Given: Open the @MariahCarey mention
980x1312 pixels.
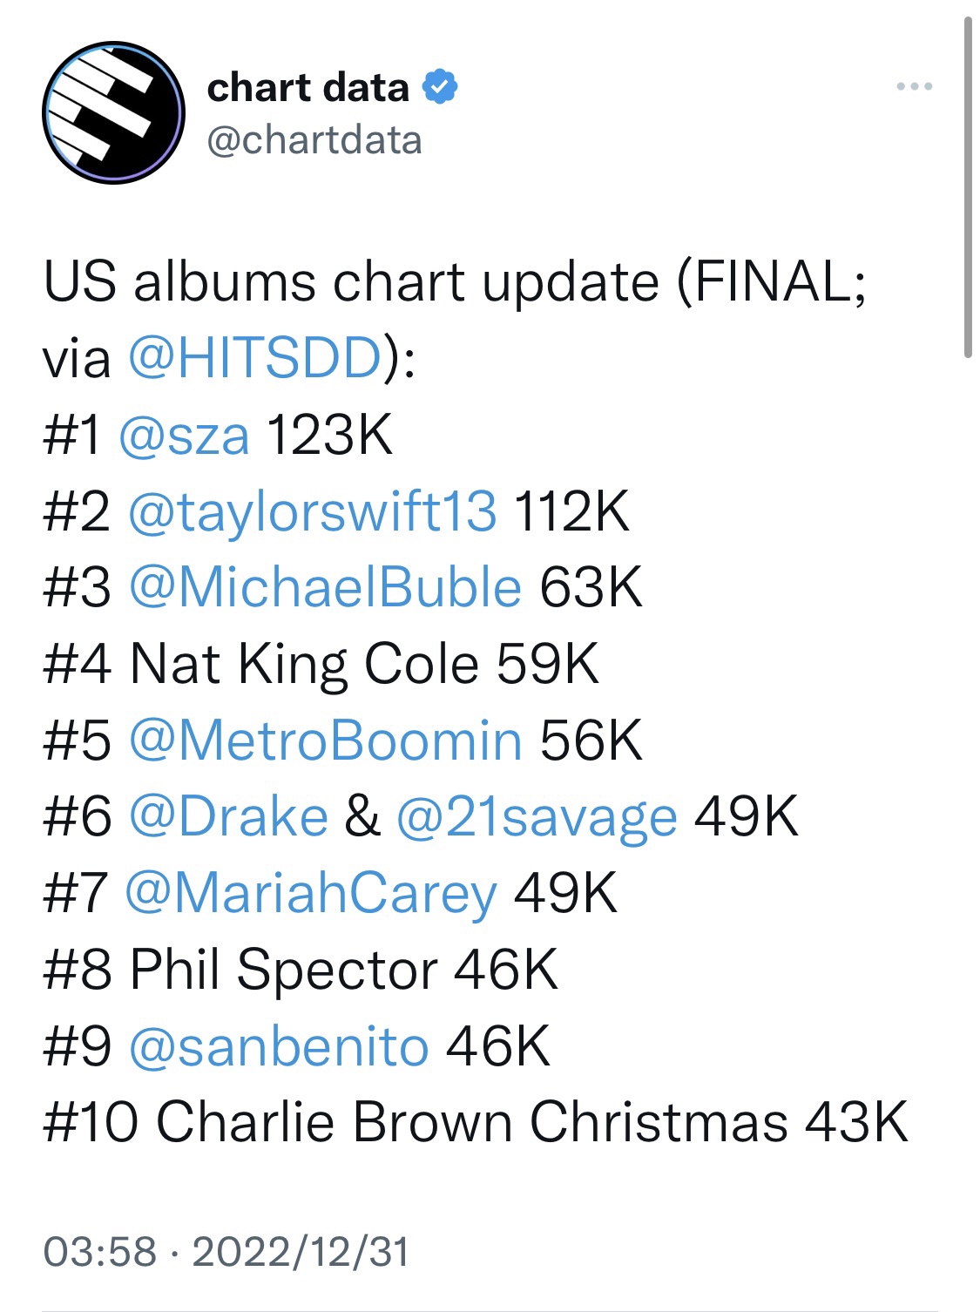Looking at the screenshot, I should [311, 895].
